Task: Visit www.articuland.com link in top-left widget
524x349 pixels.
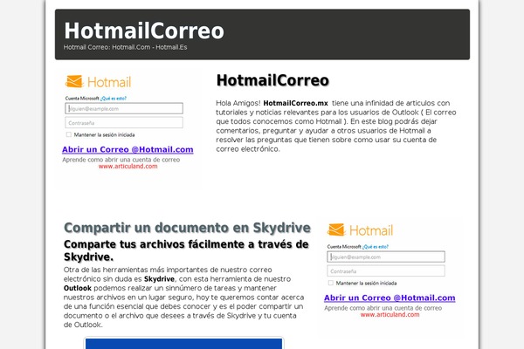Action: pos(128,167)
